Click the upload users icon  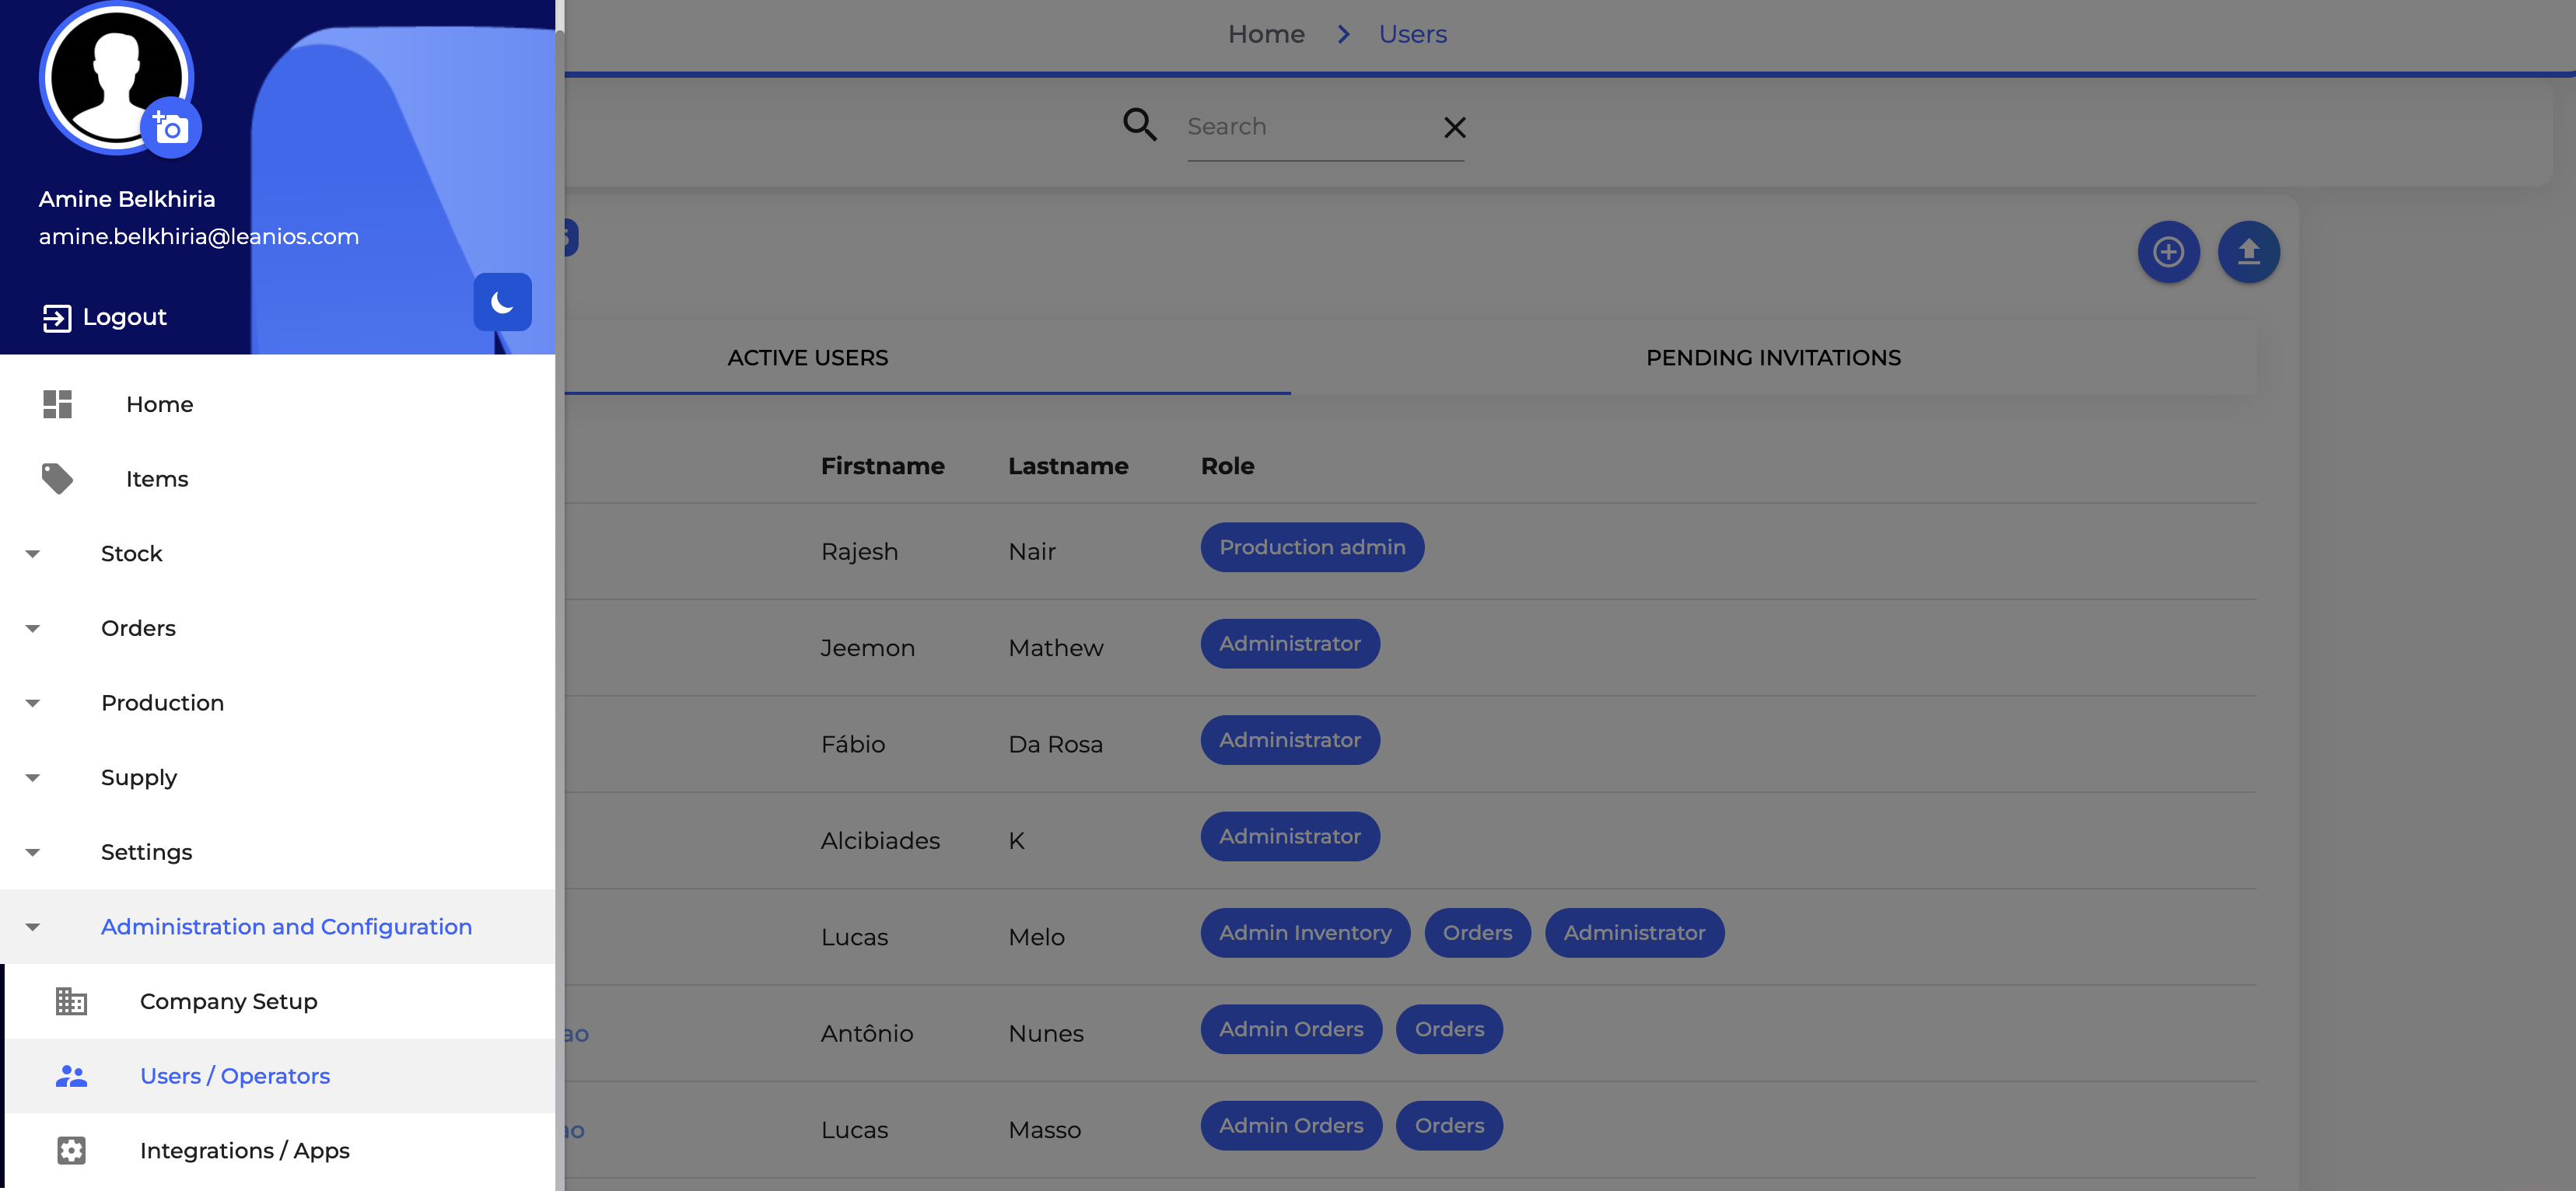2248,252
